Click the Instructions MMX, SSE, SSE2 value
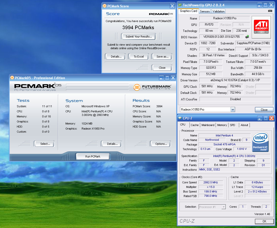Screen dimensions: 277x228 (x=234, y=169)
